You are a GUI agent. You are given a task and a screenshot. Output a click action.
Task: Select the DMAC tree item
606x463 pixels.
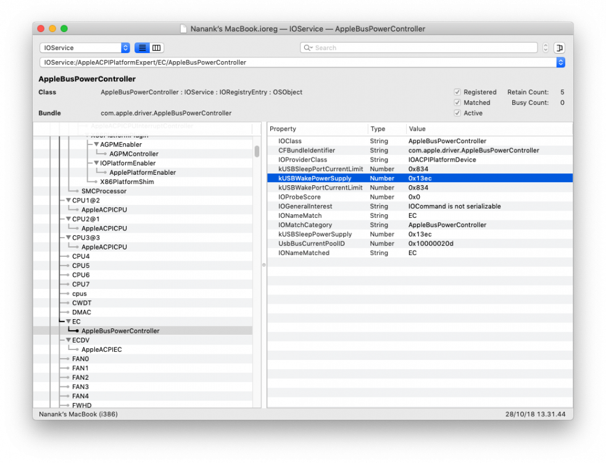[81, 312]
